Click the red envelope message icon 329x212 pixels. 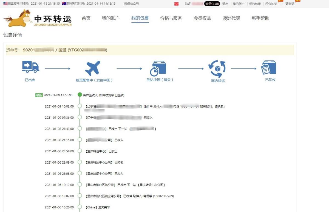click(177, 4)
